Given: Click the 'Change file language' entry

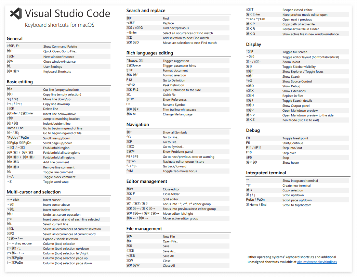Looking at the screenshot, I should point(177,114).
